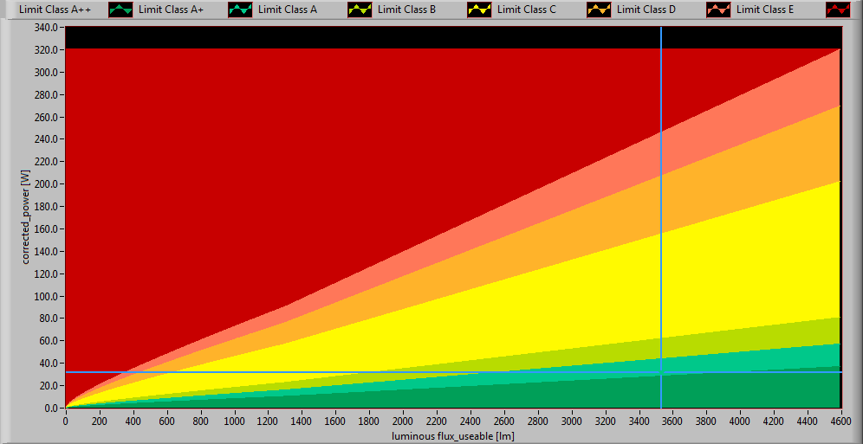Edit the 4600 maximum value on x-axis
The image size is (863, 444).
point(840,421)
